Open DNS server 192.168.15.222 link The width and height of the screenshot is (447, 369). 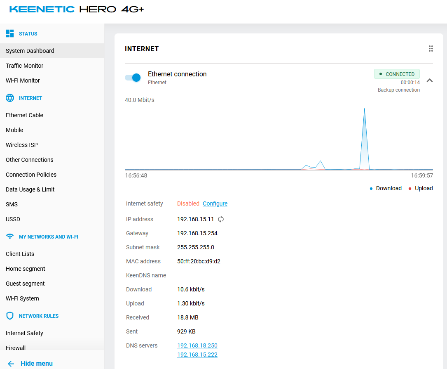pos(197,355)
